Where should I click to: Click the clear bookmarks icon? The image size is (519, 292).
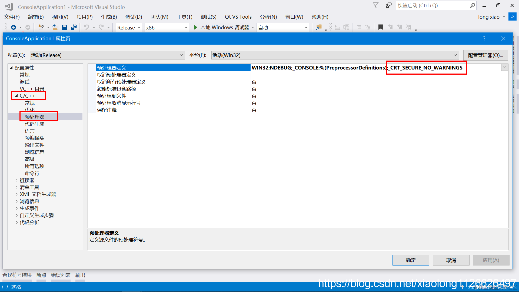pyautogui.click(x=408, y=27)
